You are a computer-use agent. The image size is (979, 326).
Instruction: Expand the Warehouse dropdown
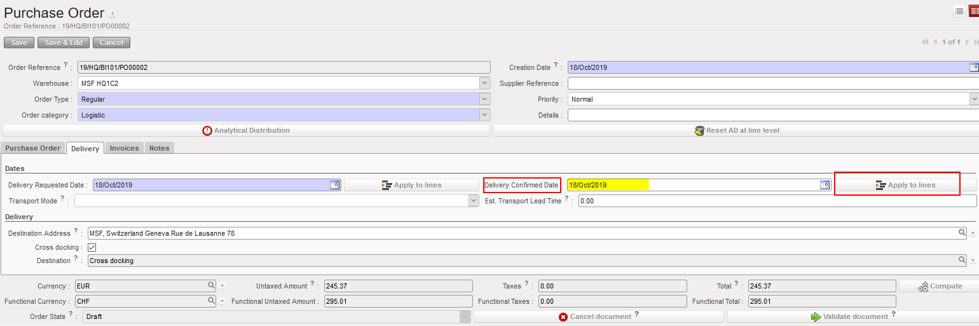tap(484, 83)
